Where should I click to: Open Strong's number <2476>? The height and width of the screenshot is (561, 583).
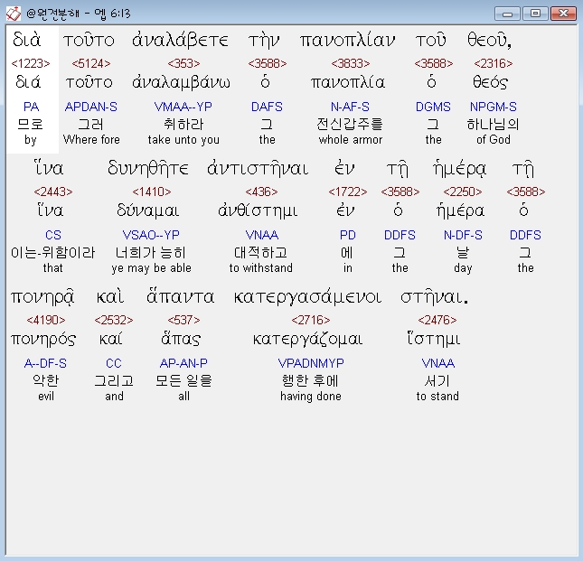point(437,320)
